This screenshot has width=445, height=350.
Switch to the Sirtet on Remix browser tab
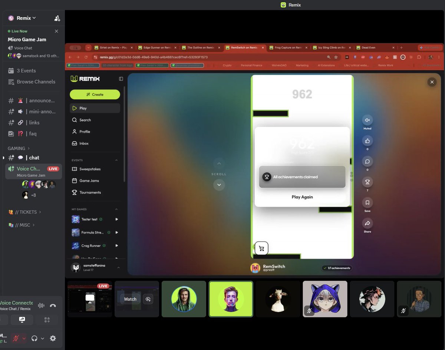pos(113,47)
